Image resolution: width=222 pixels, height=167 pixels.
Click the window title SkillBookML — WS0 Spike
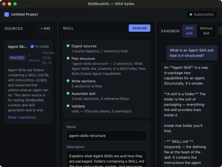(111, 4)
